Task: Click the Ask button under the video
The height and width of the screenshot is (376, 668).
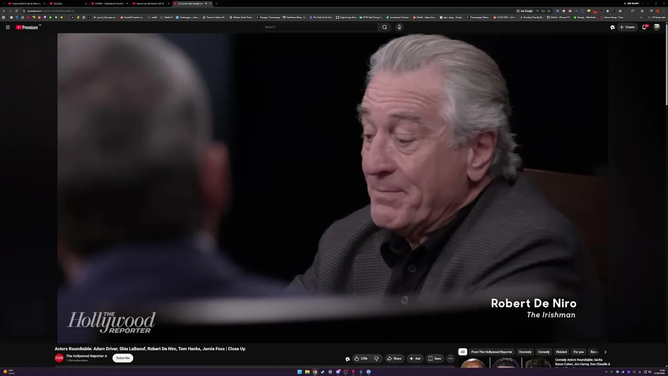Action: click(415, 359)
